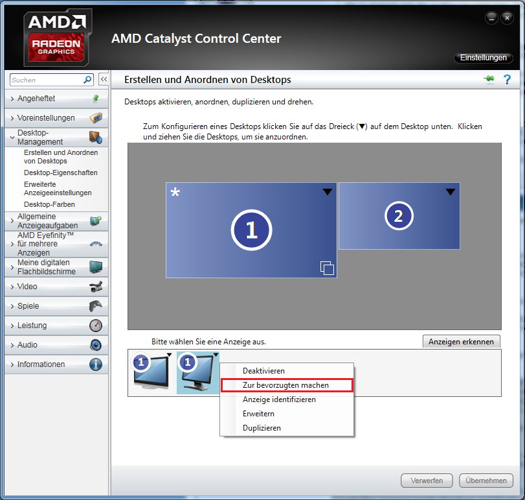
Task: Click the duplicate icon on desktop 1
Action: point(327,268)
